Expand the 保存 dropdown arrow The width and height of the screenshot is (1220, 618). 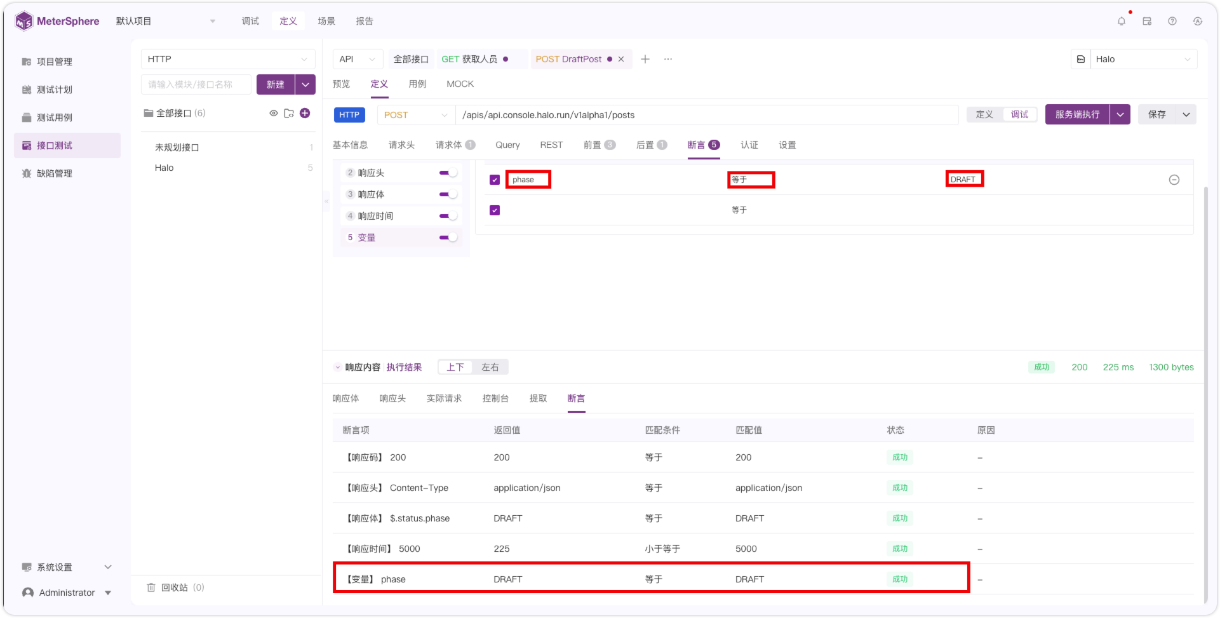point(1186,114)
